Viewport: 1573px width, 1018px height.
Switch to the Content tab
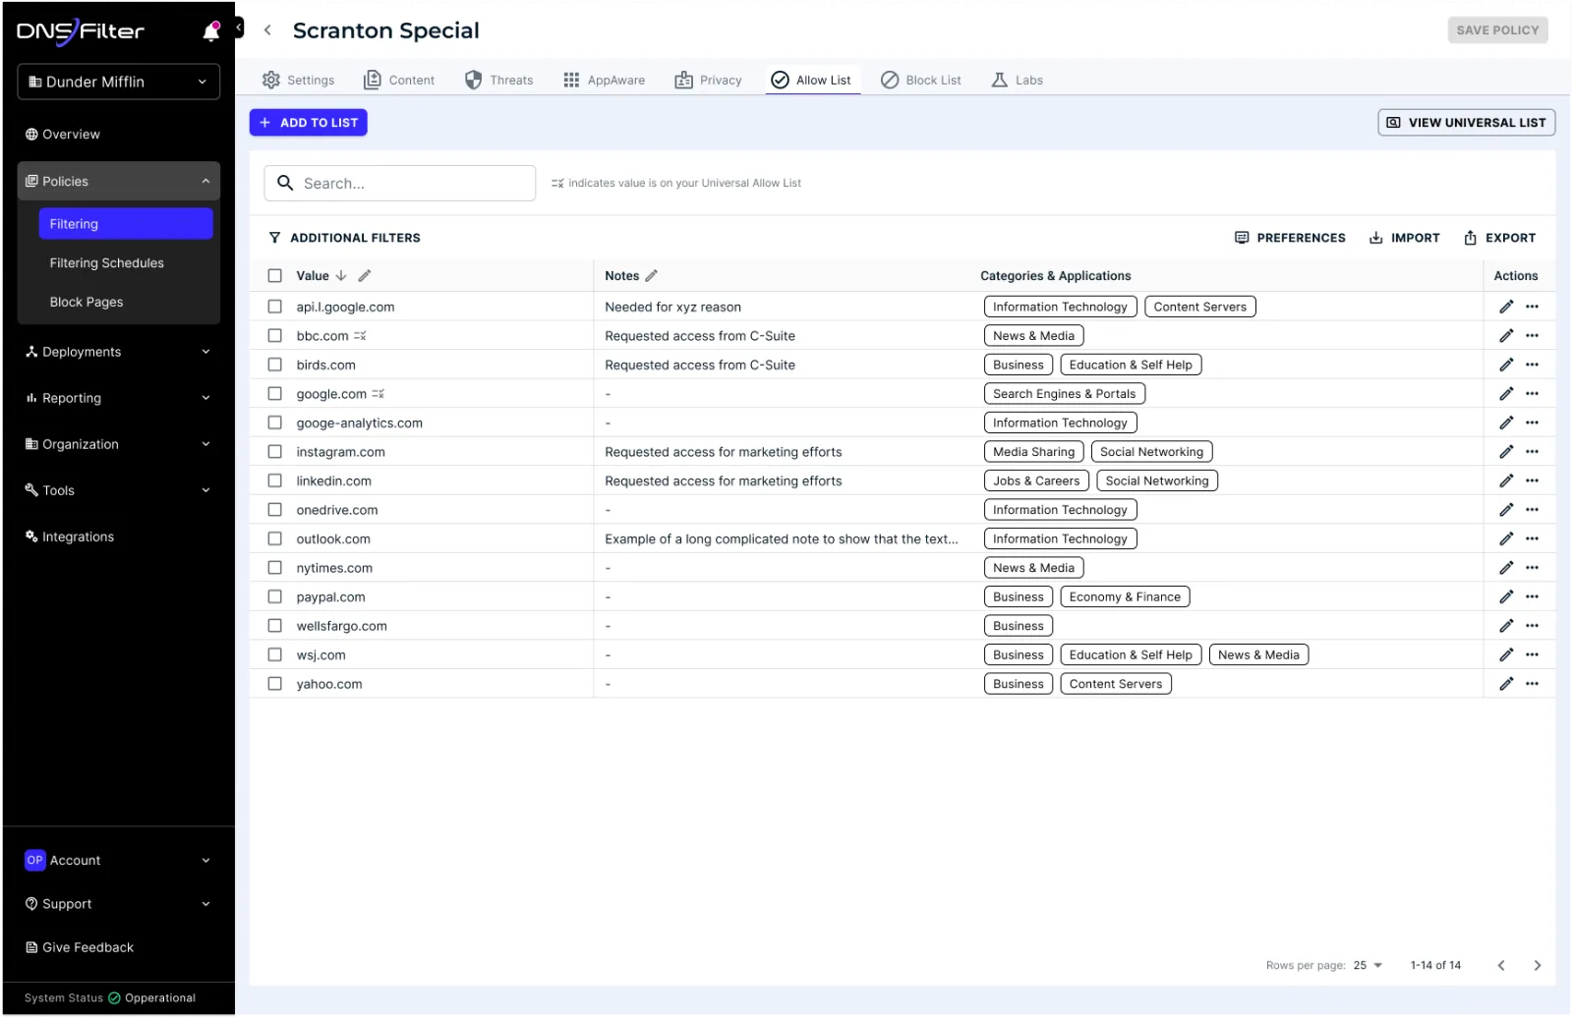[399, 80]
